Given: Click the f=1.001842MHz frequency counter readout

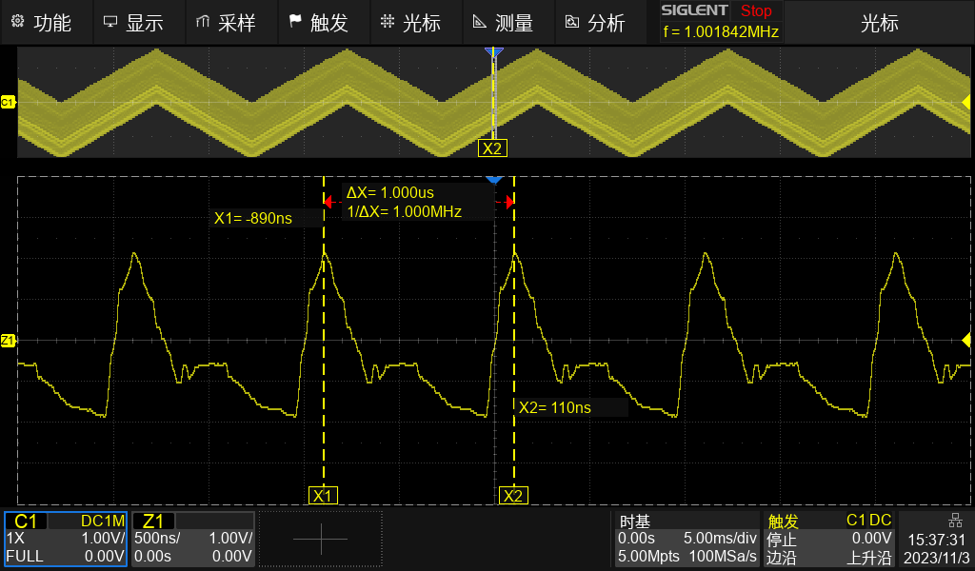Looking at the screenshot, I should coord(722,30).
